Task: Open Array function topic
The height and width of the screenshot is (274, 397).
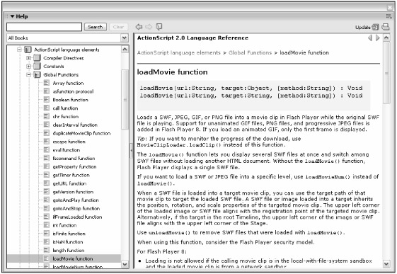Action: 68,83
